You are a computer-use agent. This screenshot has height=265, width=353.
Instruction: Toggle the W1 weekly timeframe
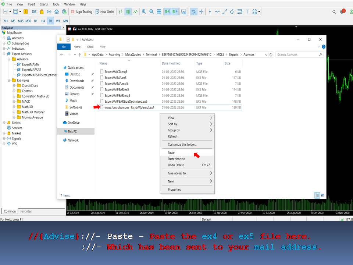[58, 21]
